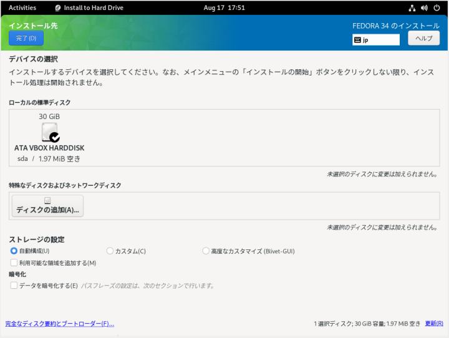
Task: Click the network icon in top bar
Action: pos(412,8)
